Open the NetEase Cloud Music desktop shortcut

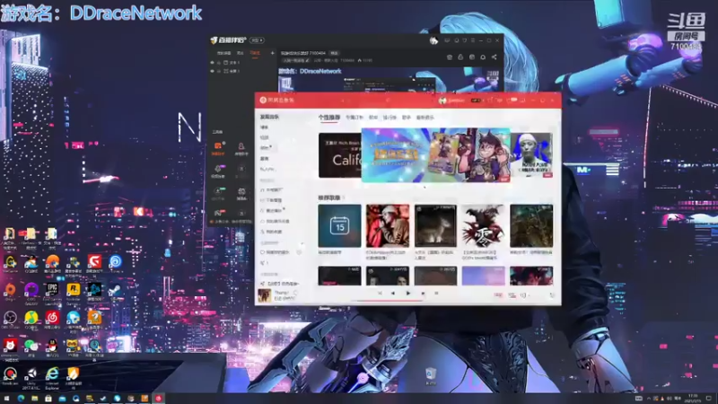52,319
